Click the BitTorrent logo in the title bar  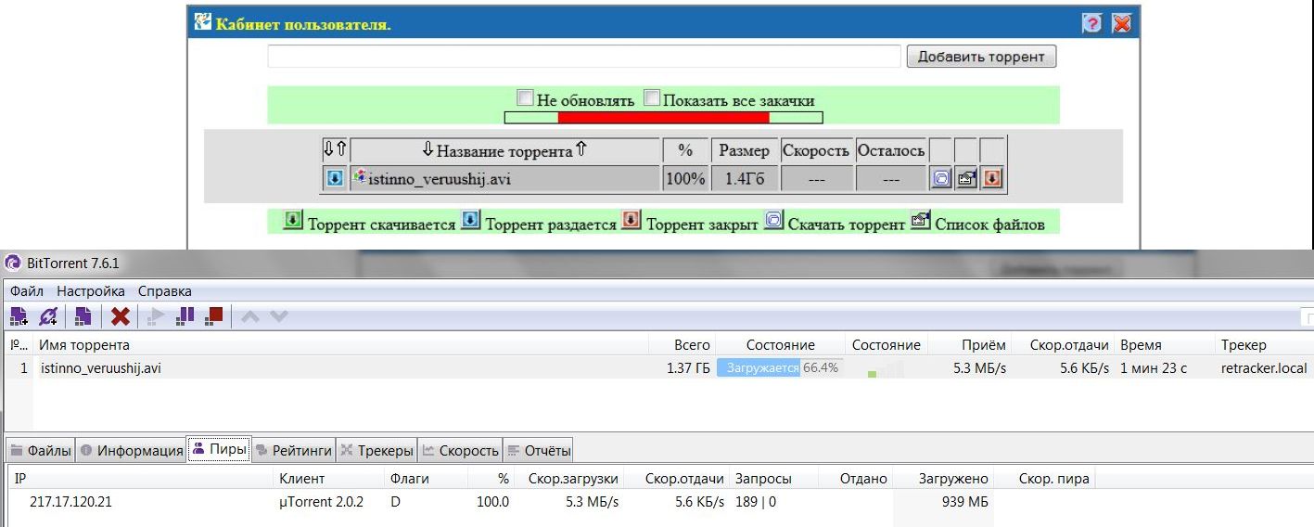pyautogui.click(x=11, y=264)
